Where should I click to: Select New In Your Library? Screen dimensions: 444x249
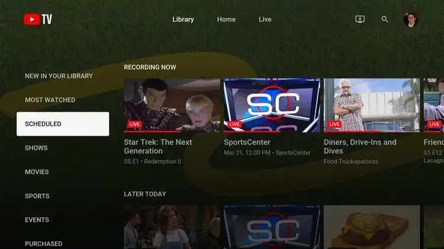[x=59, y=76]
